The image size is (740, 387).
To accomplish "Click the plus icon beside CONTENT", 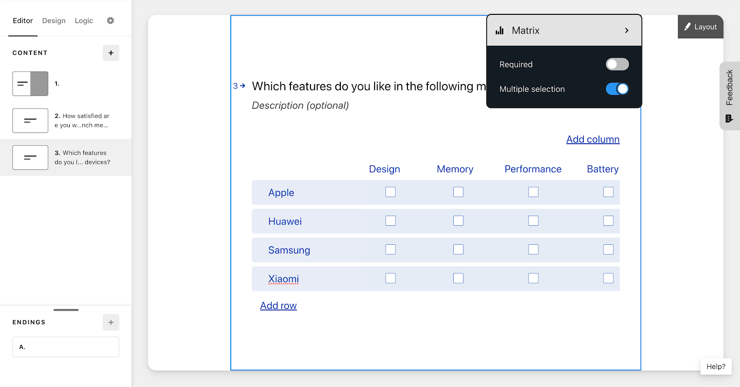I will point(111,53).
